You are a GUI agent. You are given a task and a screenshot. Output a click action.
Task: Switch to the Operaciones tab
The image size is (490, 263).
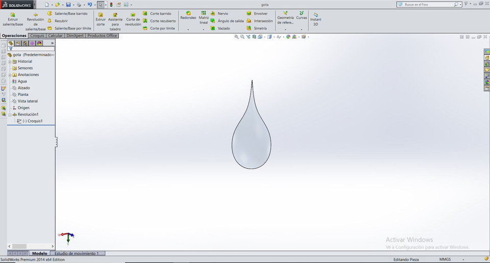[14, 36]
